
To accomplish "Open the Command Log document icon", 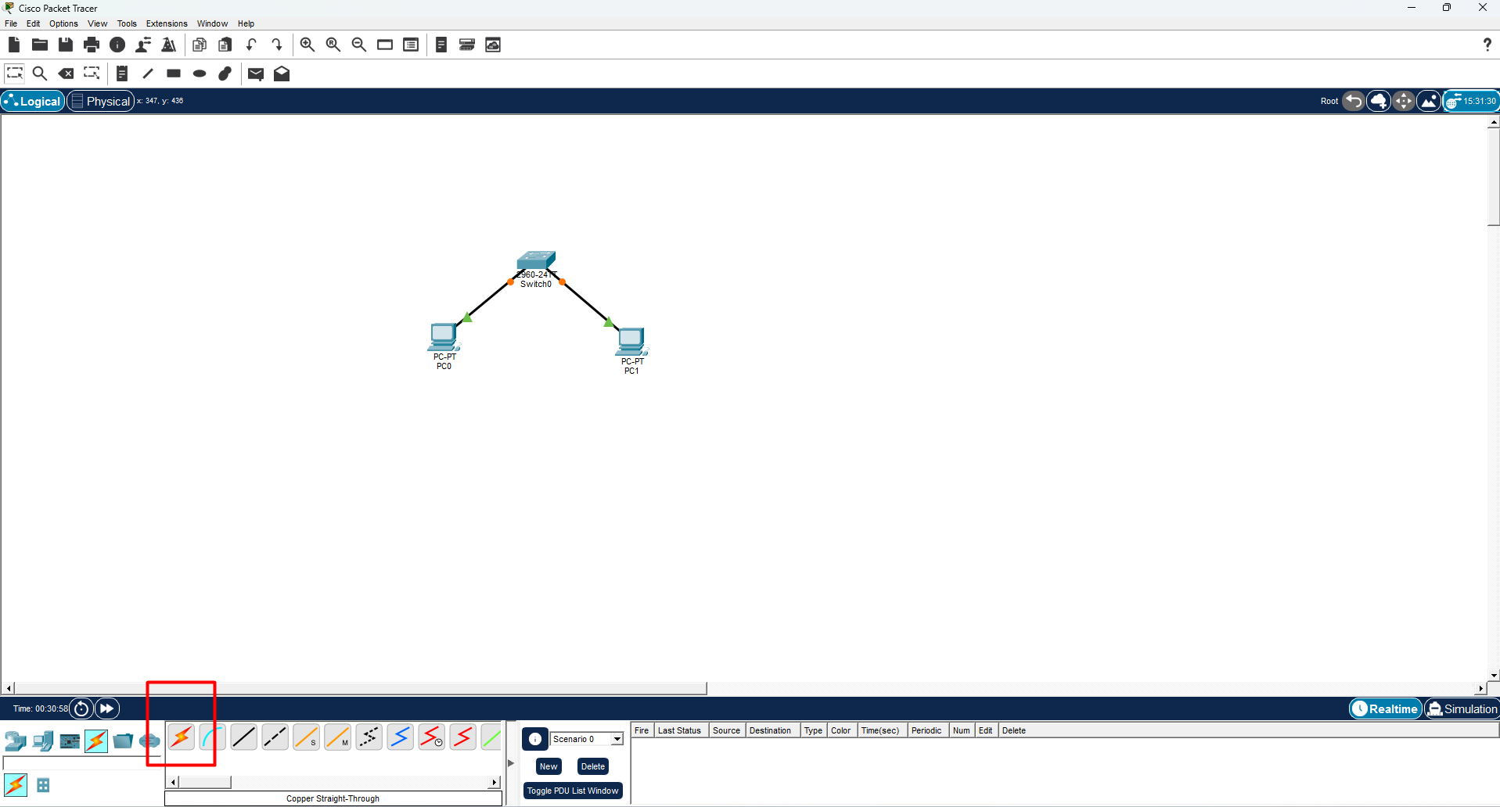I will [x=441, y=45].
